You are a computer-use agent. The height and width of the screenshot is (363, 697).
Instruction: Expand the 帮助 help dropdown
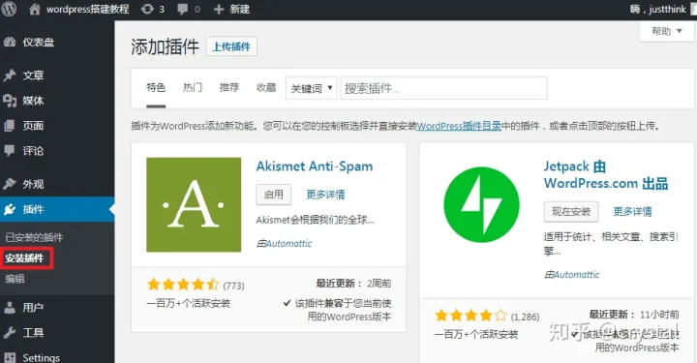(667, 31)
